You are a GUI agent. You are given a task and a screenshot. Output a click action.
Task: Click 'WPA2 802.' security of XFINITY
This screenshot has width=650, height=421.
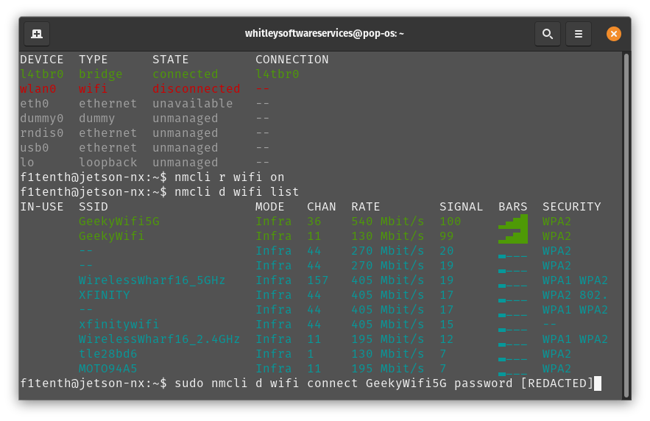point(575,294)
